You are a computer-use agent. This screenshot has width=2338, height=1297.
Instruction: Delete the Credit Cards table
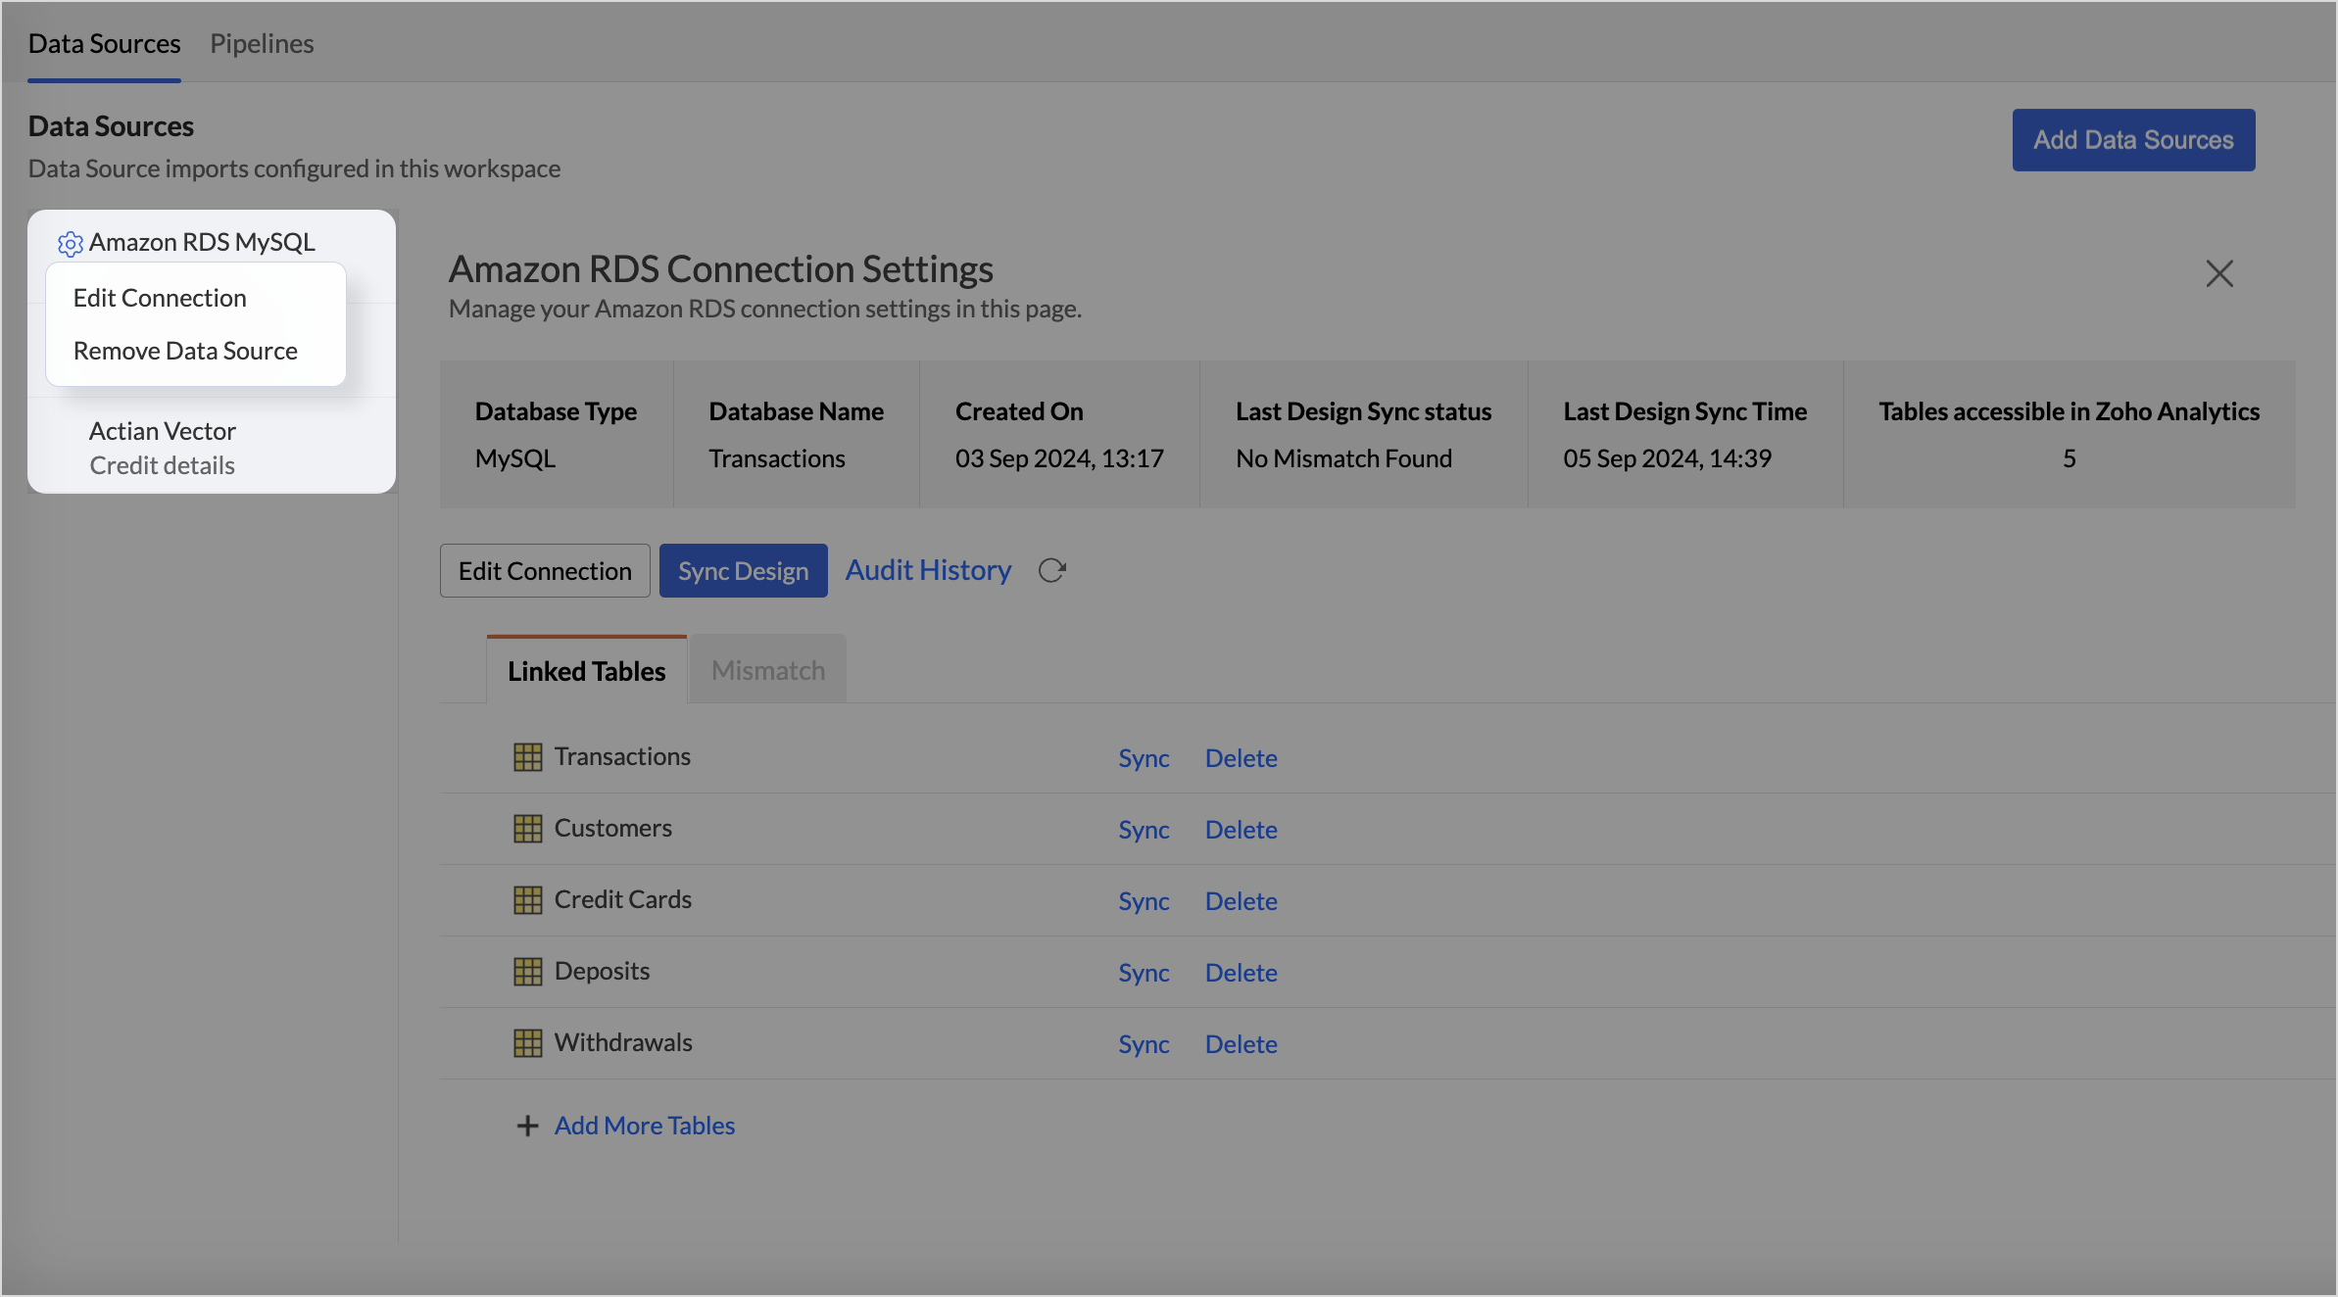tap(1241, 900)
